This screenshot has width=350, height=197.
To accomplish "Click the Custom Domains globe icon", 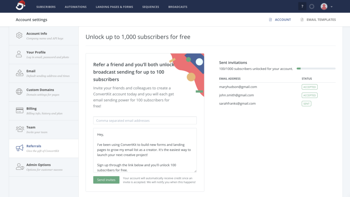I will pos(19,92).
